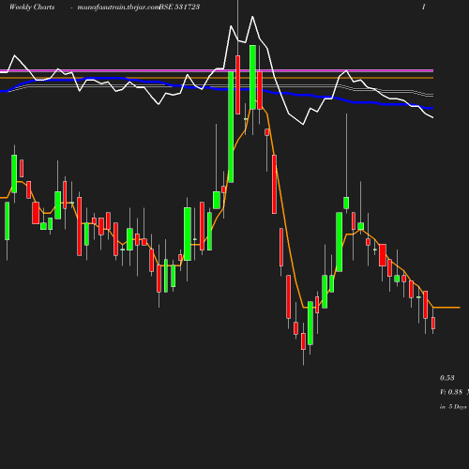Click the 'in 5 Days' label
The height and width of the screenshot is (469, 469).
tap(453, 407)
